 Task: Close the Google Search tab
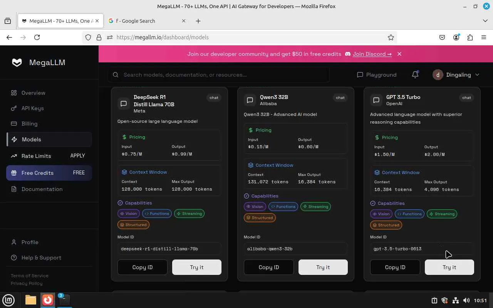[x=184, y=21]
